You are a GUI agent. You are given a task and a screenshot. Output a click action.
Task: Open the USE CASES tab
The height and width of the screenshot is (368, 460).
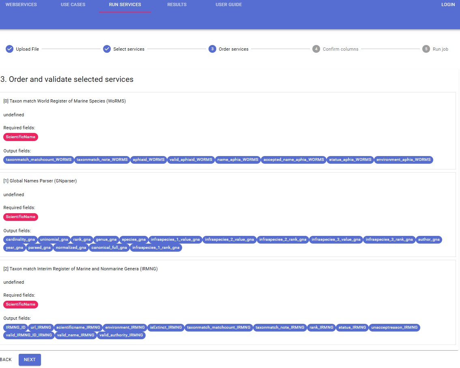click(73, 4)
